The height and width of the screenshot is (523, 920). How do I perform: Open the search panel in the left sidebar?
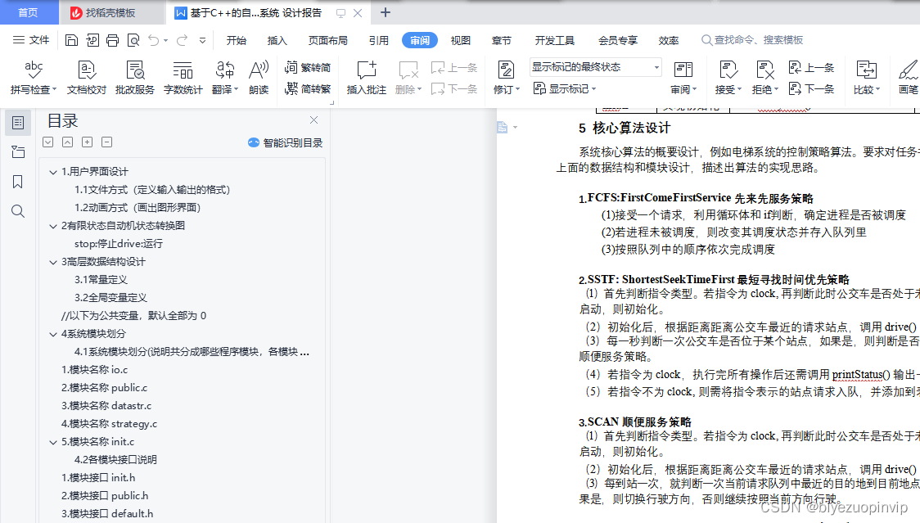coord(18,211)
